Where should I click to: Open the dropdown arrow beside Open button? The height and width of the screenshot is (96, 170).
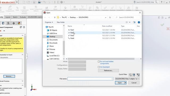pyautogui.click(x=125, y=83)
